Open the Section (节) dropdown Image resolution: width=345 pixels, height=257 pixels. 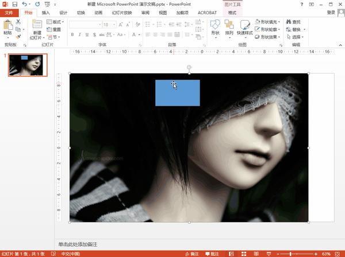click(x=54, y=37)
